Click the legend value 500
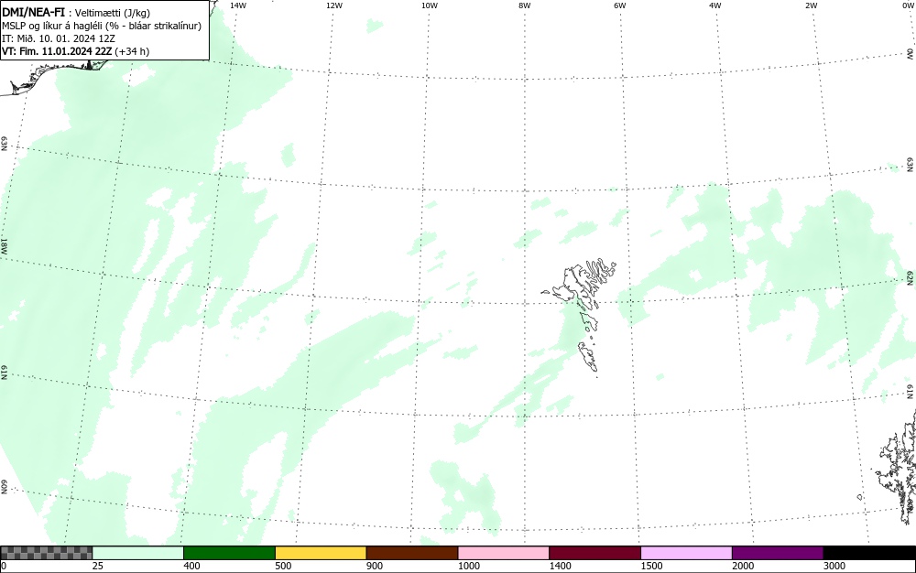916x573 pixels. pos(283,566)
